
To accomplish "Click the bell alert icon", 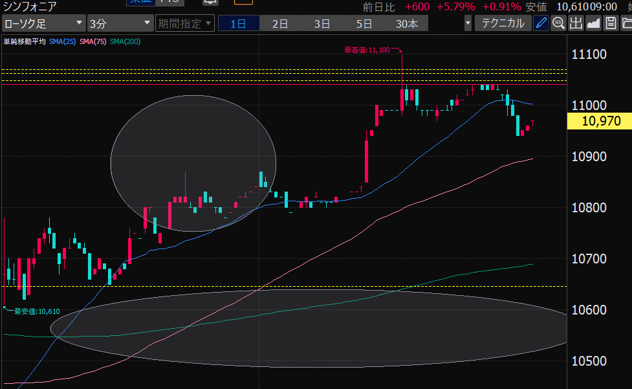I will (x=210, y=2).
